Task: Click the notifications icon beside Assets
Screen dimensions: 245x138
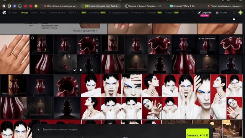Action: click(x=234, y=13)
